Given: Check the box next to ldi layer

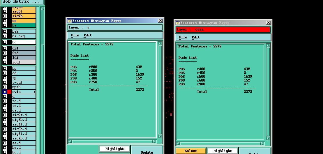Looking at the screenshot, I should [5, 58].
